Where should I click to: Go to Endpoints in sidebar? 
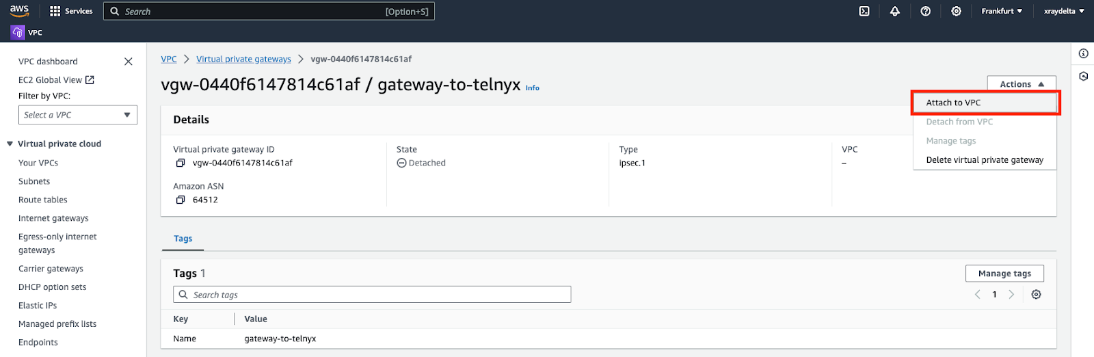click(x=38, y=343)
